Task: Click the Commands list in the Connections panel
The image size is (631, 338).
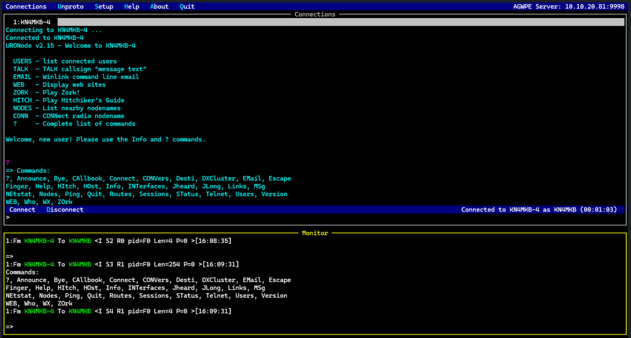Action: [143, 186]
